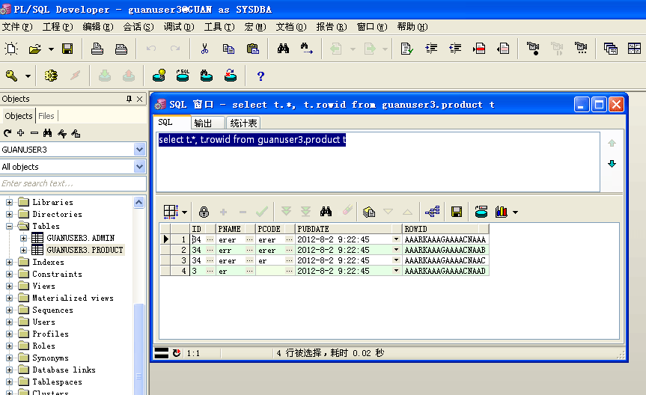Click the Tile windows icon
The image size is (646, 395).
coord(634,49)
